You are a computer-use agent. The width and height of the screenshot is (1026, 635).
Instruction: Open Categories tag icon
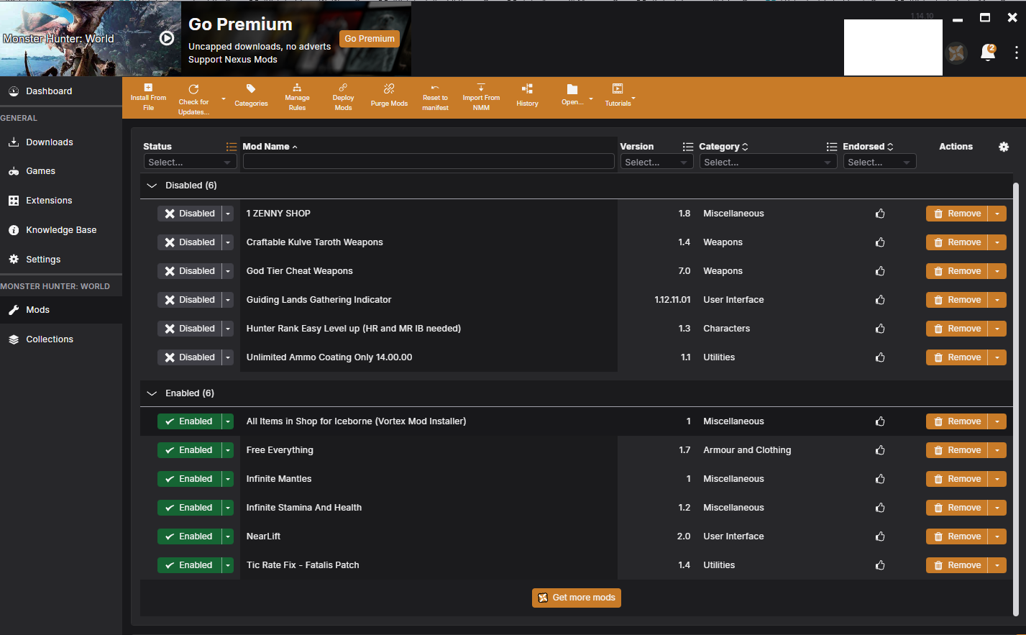click(251, 88)
